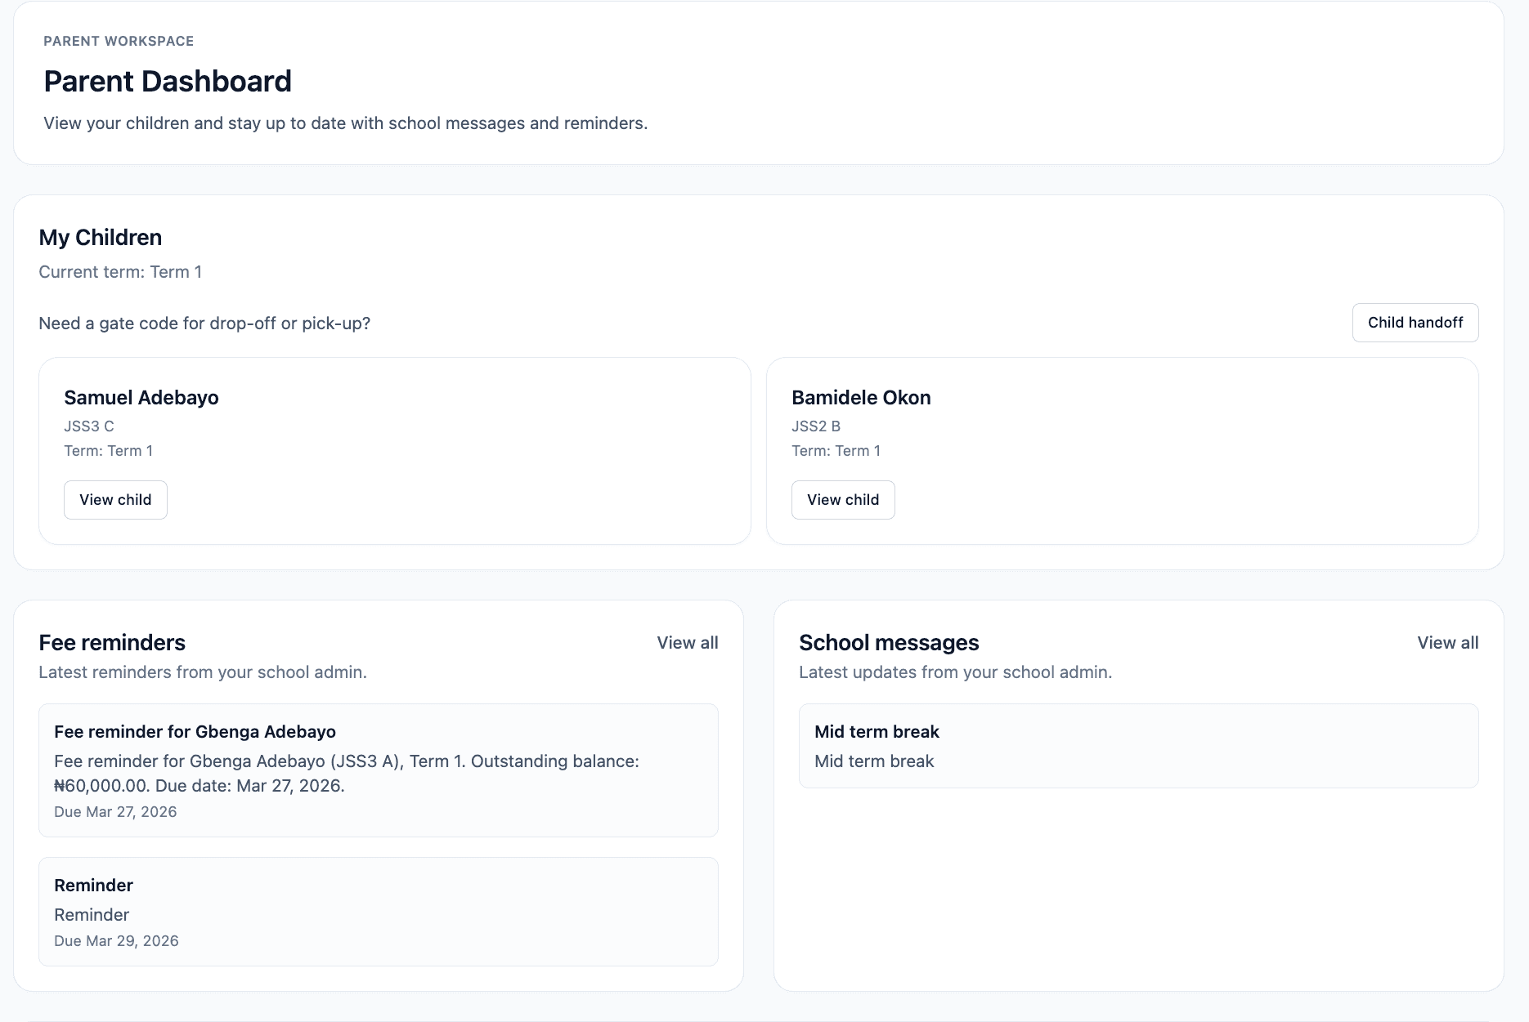View child details for Bamidele Okon

pyautogui.click(x=842, y=499)
